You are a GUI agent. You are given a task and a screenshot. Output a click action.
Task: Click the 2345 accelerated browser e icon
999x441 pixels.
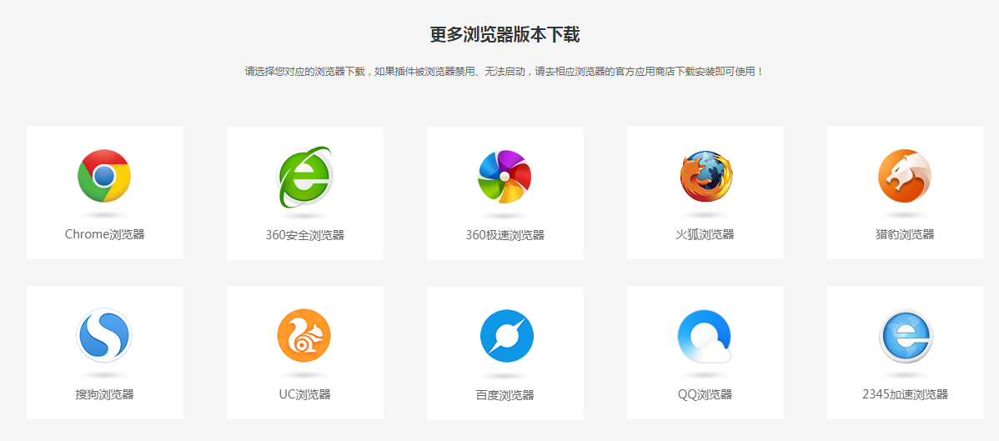click(906, 336)
